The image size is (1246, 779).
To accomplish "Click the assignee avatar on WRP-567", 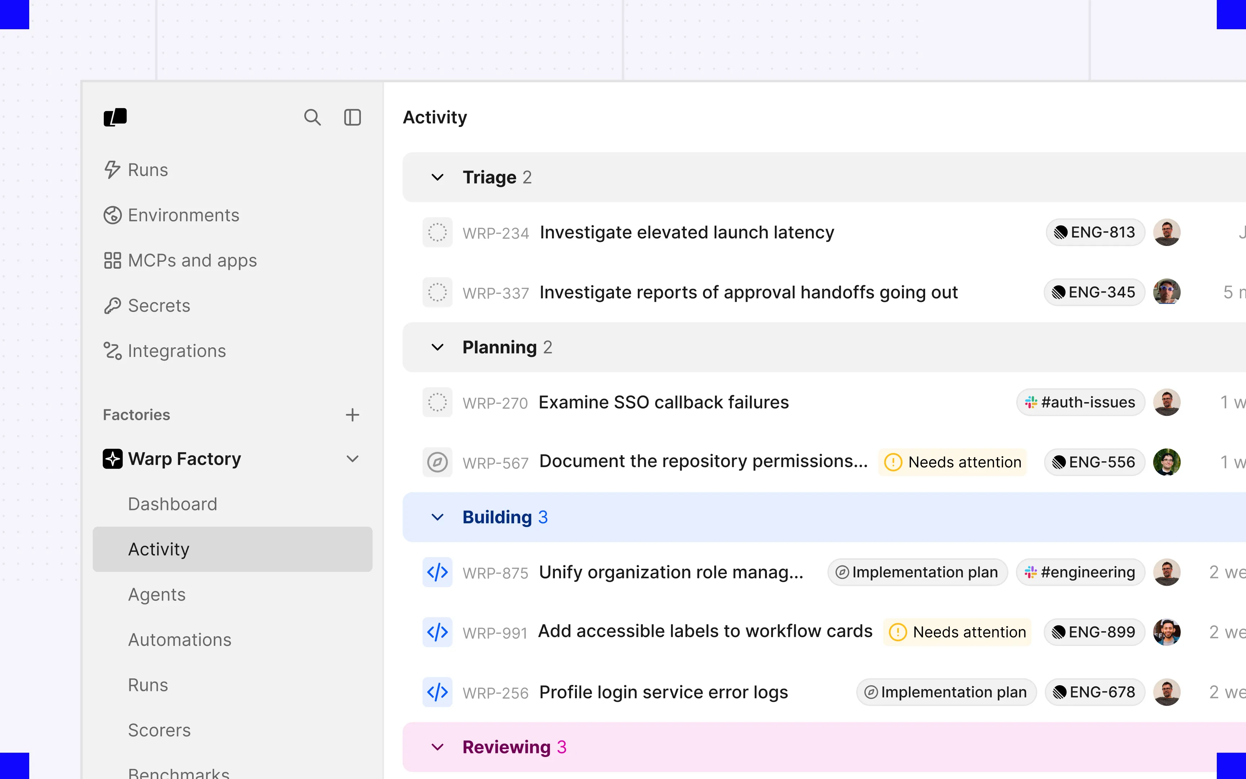I will [1167, 462].
